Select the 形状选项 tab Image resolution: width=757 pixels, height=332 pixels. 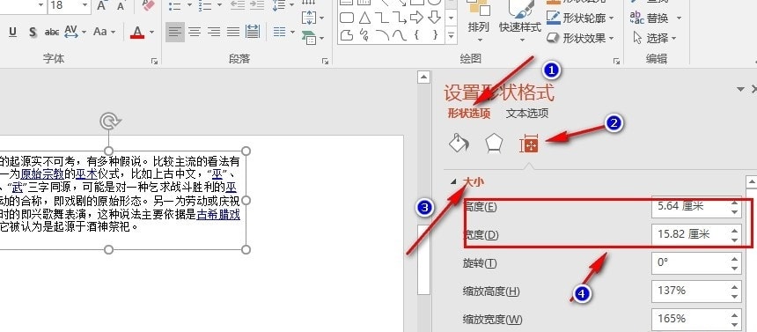pos(469,113)
